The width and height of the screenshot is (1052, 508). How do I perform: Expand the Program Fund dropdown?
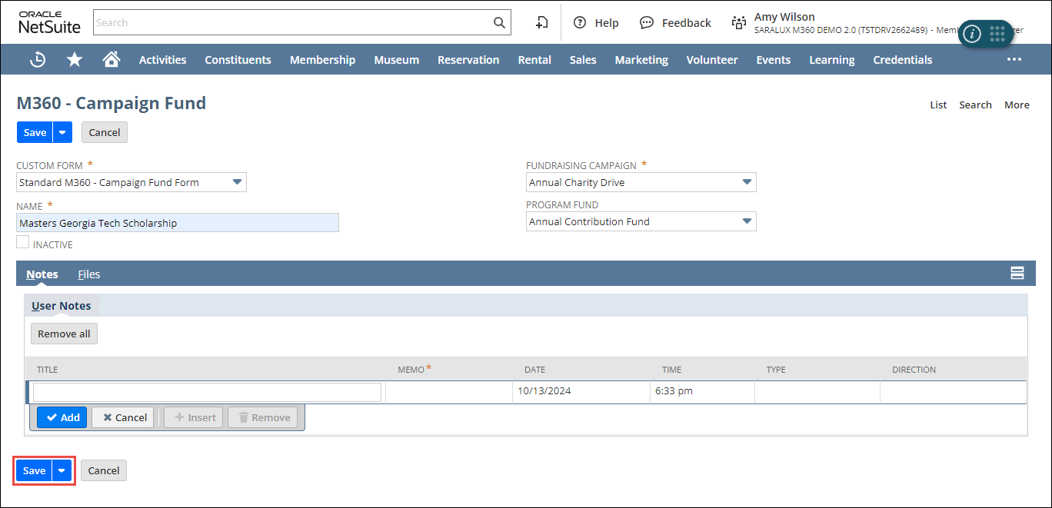tap(746, 221)
